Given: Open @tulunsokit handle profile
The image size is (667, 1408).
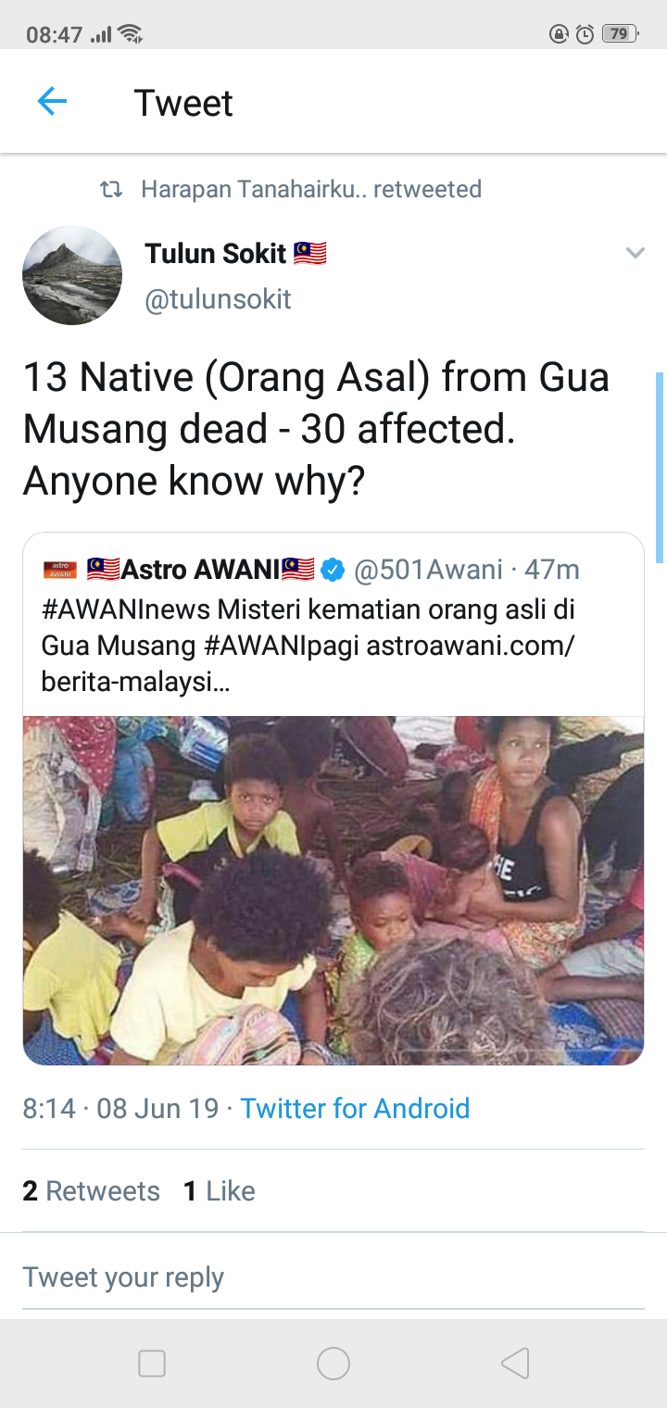Looking at the screenshot, I should (218, 299).
